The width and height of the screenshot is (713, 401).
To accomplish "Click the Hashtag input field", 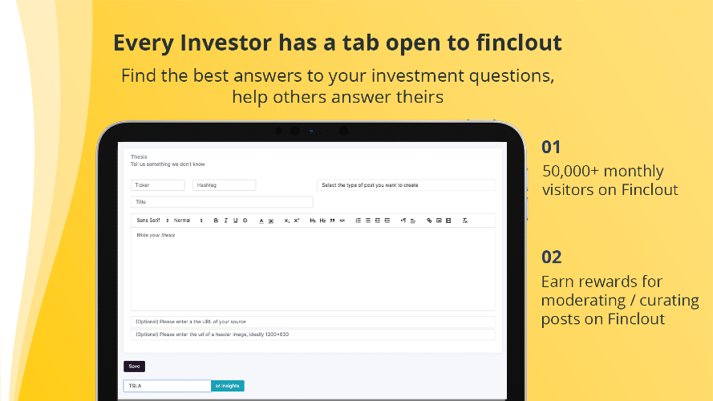I will pyautogui.click(x=225, y=185).
